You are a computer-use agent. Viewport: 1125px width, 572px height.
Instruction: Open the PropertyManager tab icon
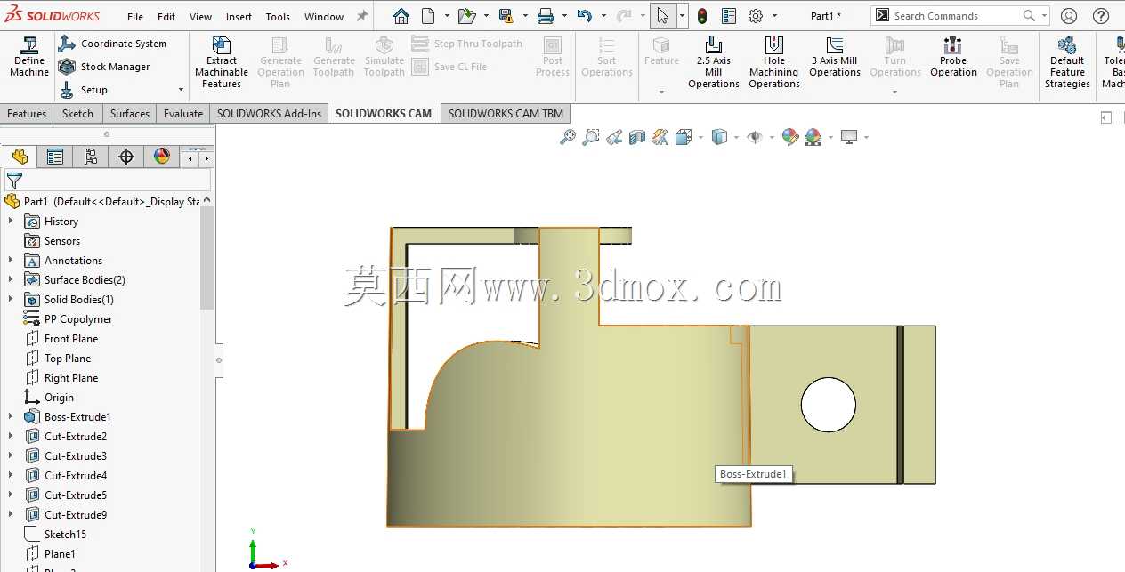tap(55, 157)
